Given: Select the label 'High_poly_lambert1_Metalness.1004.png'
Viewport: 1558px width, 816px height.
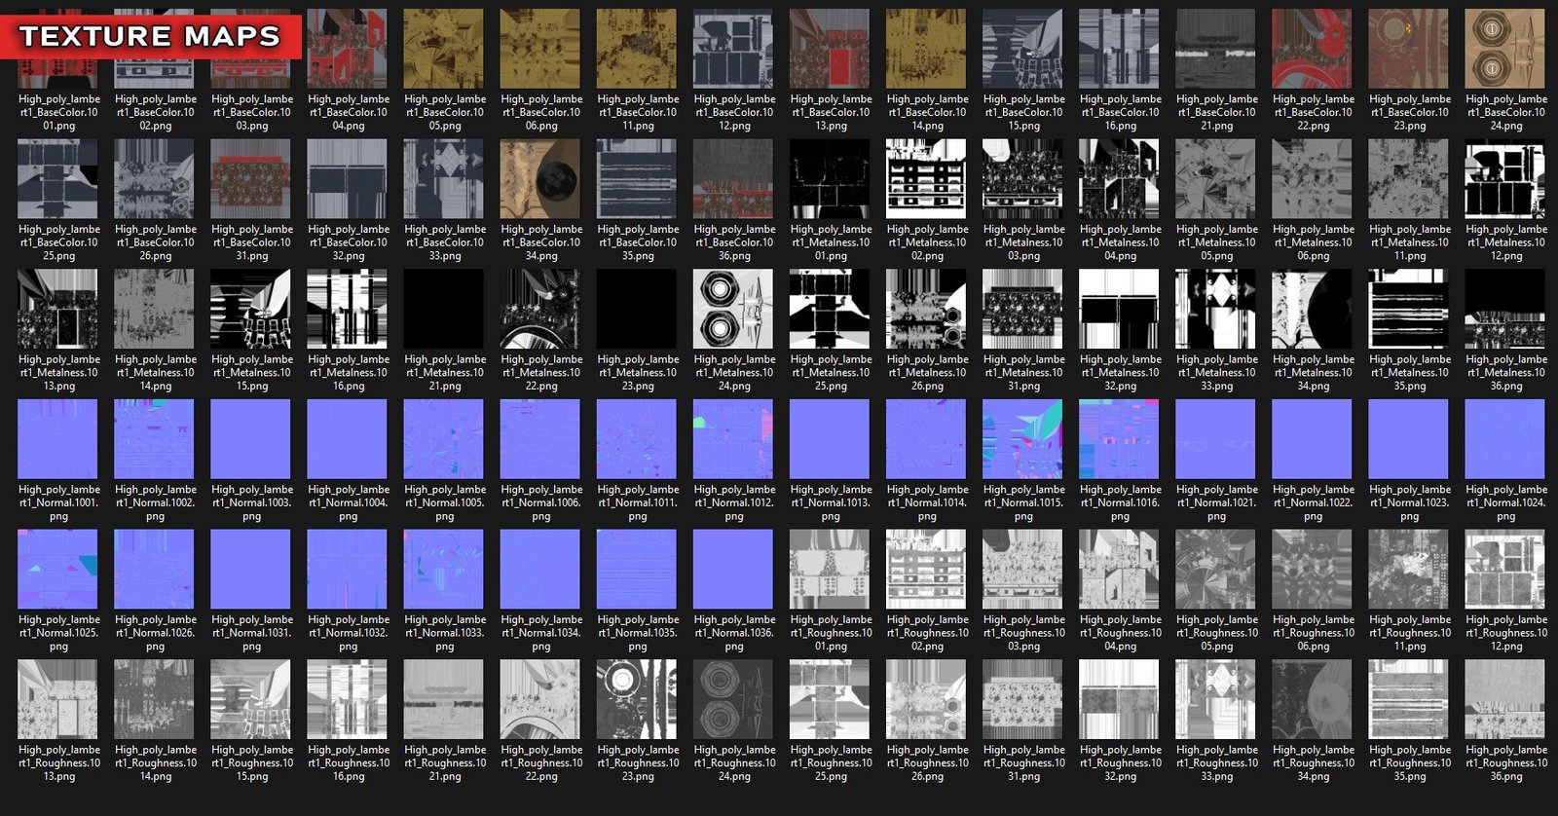Looking at the screenshot, I should coord(1120,242).
